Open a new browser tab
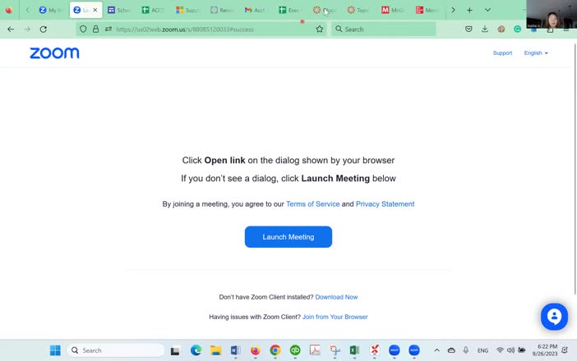 469,10
